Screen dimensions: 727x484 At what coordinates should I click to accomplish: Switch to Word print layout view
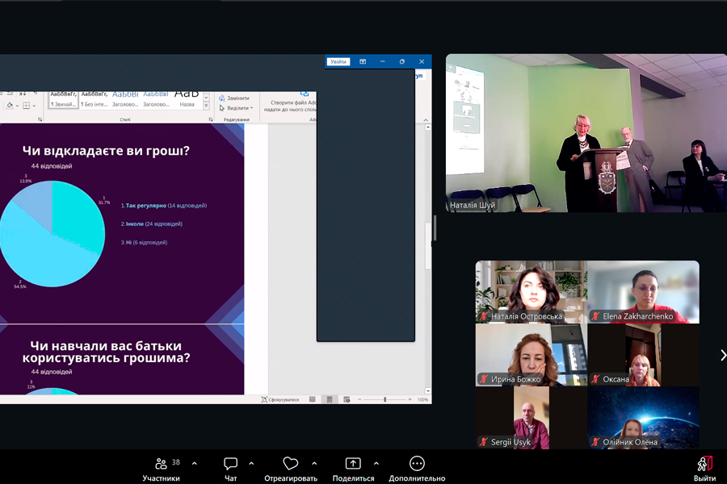(x=329, y=399)
